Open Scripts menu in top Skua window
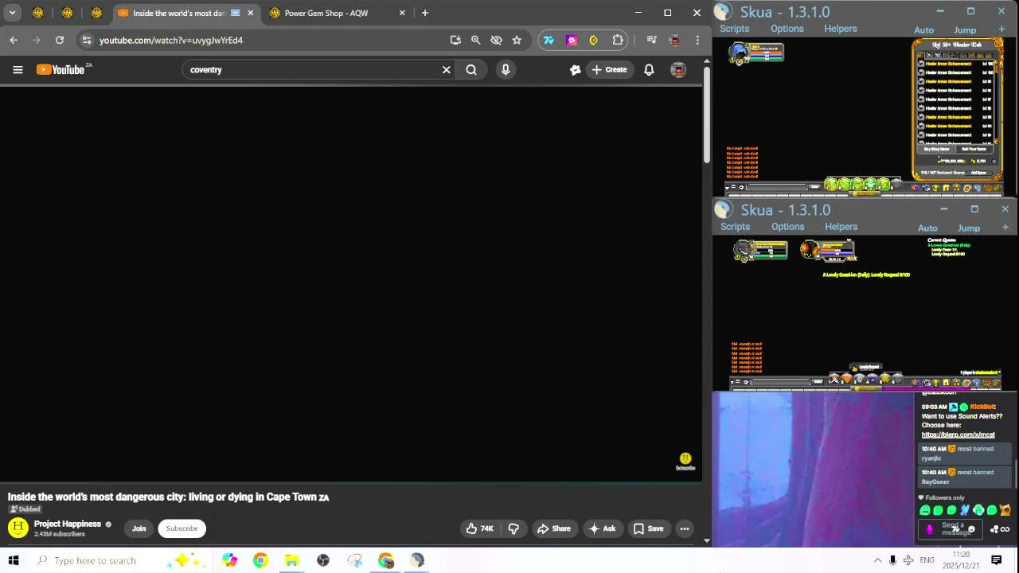 (734, 29)
